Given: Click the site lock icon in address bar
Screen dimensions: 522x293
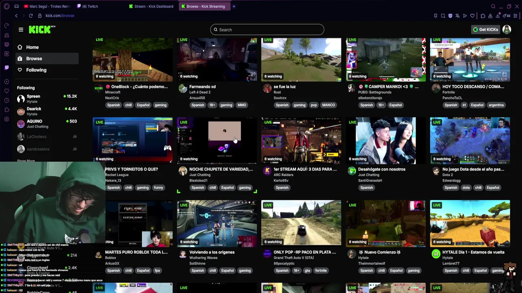Looking at the screenshot, I should pos(40,15).
